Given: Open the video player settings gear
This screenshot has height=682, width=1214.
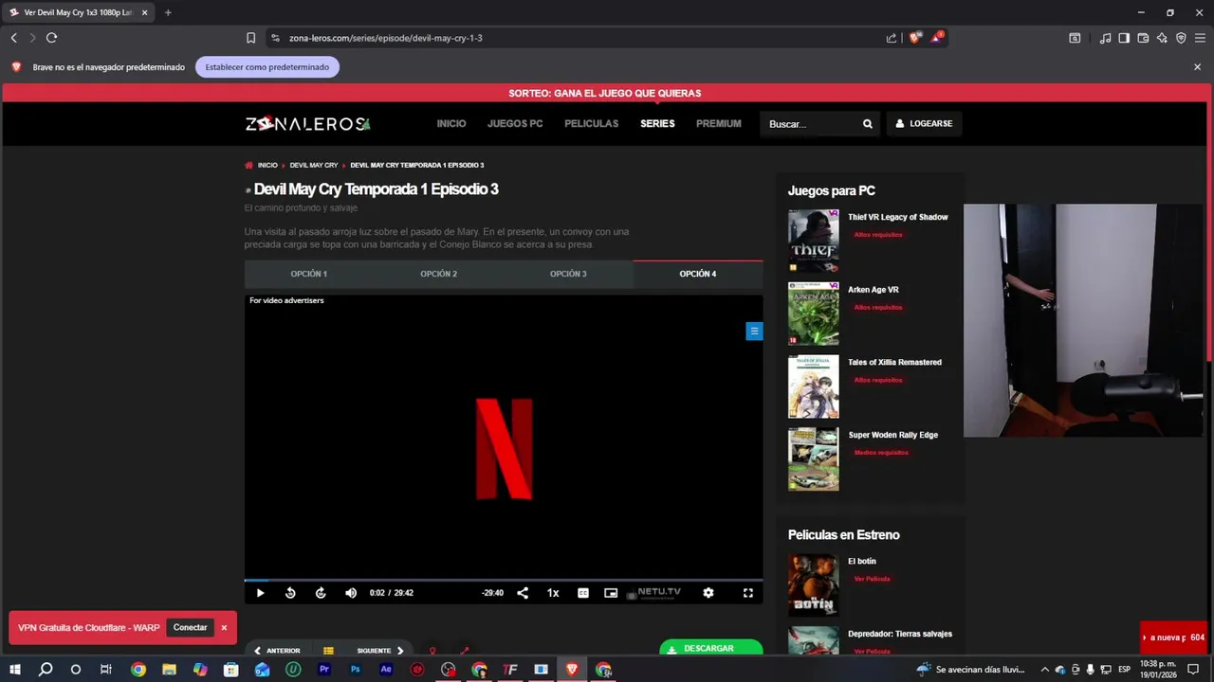Looking at the screenshot, I should coord(708,593).
